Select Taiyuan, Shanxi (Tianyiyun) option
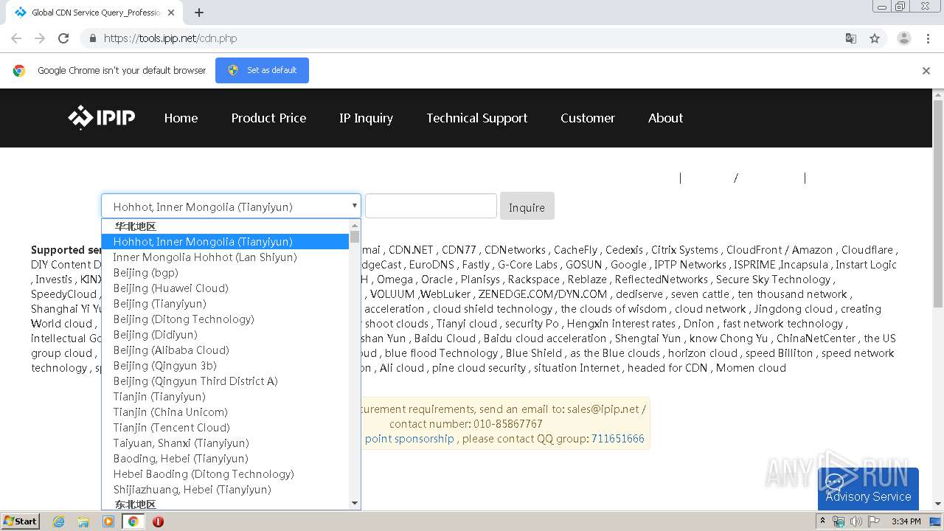 point(225,442)
